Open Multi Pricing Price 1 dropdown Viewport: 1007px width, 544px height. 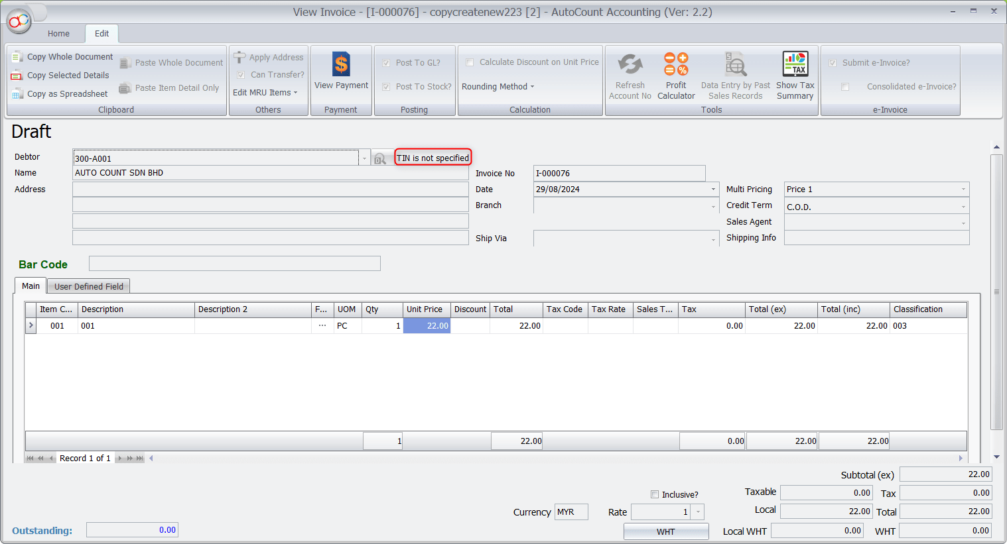click(963, 190)
